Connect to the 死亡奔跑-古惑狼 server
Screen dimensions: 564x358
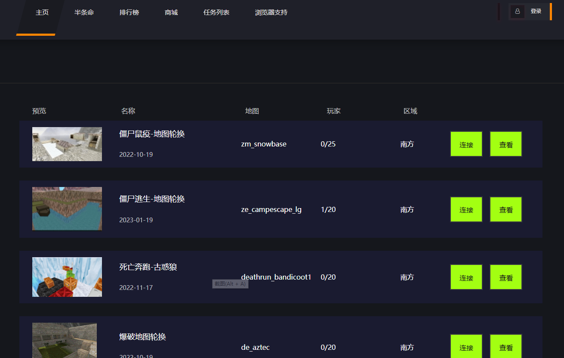(x=466, y=277)
